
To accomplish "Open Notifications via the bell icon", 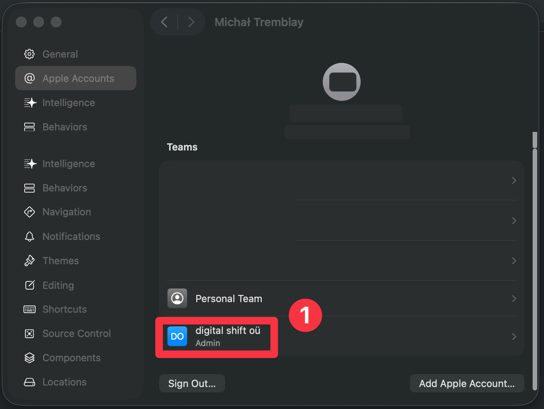I will 29,236.
